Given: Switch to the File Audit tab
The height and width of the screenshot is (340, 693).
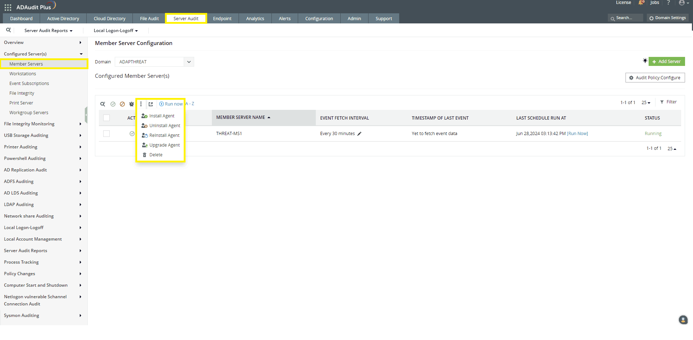Looking at the screenshot, I should coord(149,18).
